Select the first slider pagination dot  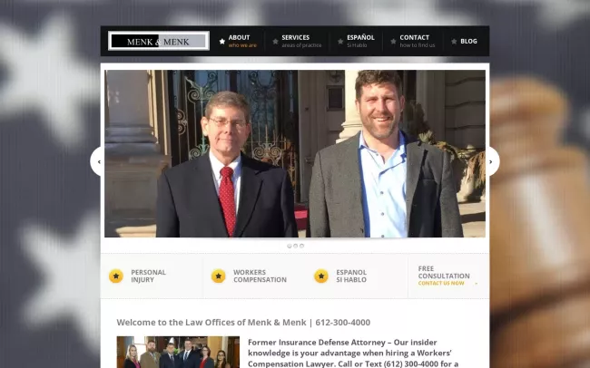[290, 246]
